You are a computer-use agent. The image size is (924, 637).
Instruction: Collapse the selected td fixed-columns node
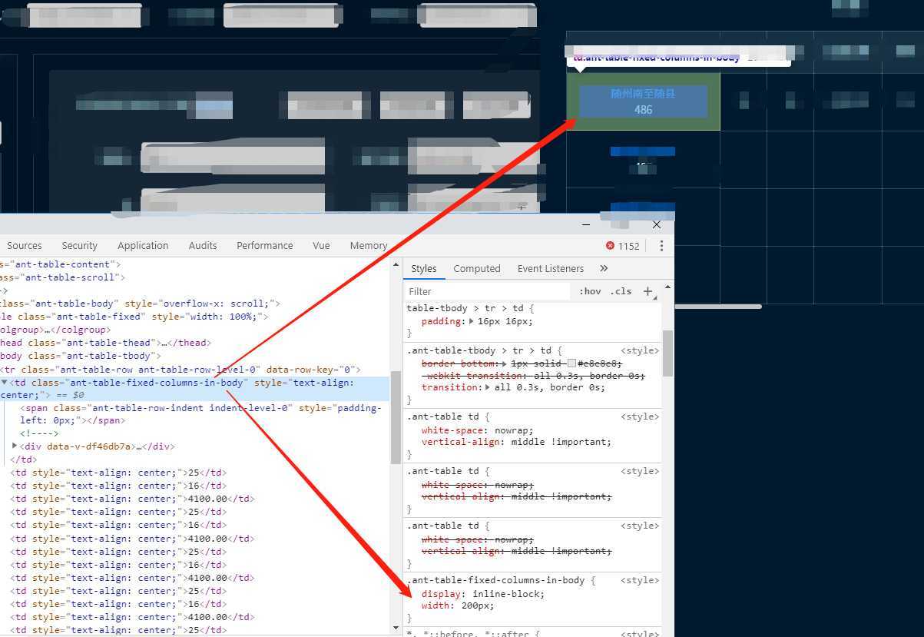pyautogui.click(x=5, y=383)
